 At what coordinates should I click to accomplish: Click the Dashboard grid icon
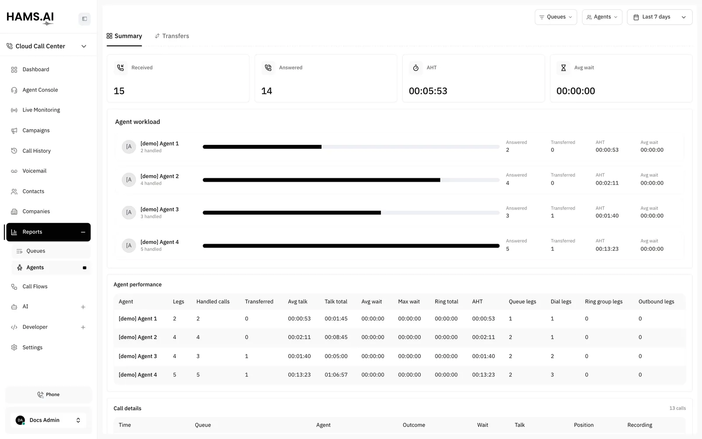[x=14, y=70]
